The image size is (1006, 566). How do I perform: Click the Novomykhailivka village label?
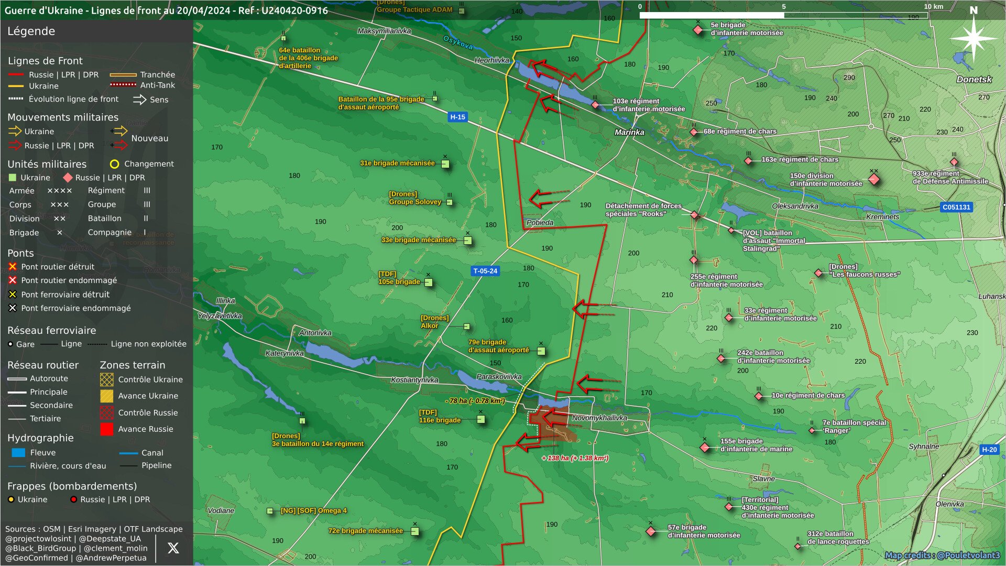coord(599,418)
